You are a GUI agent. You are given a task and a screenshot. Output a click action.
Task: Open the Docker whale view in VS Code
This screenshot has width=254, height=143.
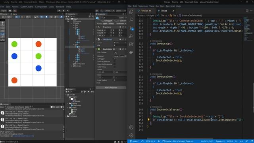coord(131,52)
